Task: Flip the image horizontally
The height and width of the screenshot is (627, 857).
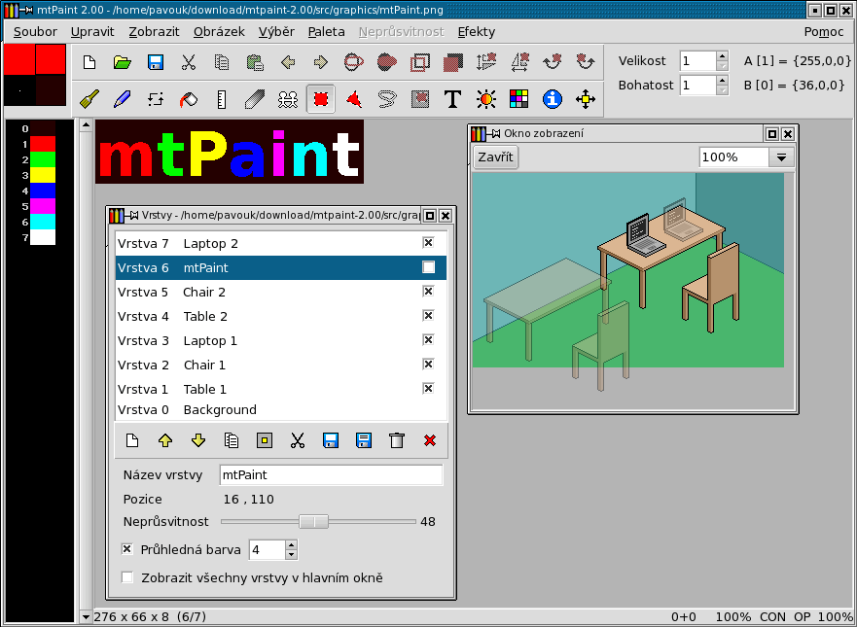Action: point(519,62)
